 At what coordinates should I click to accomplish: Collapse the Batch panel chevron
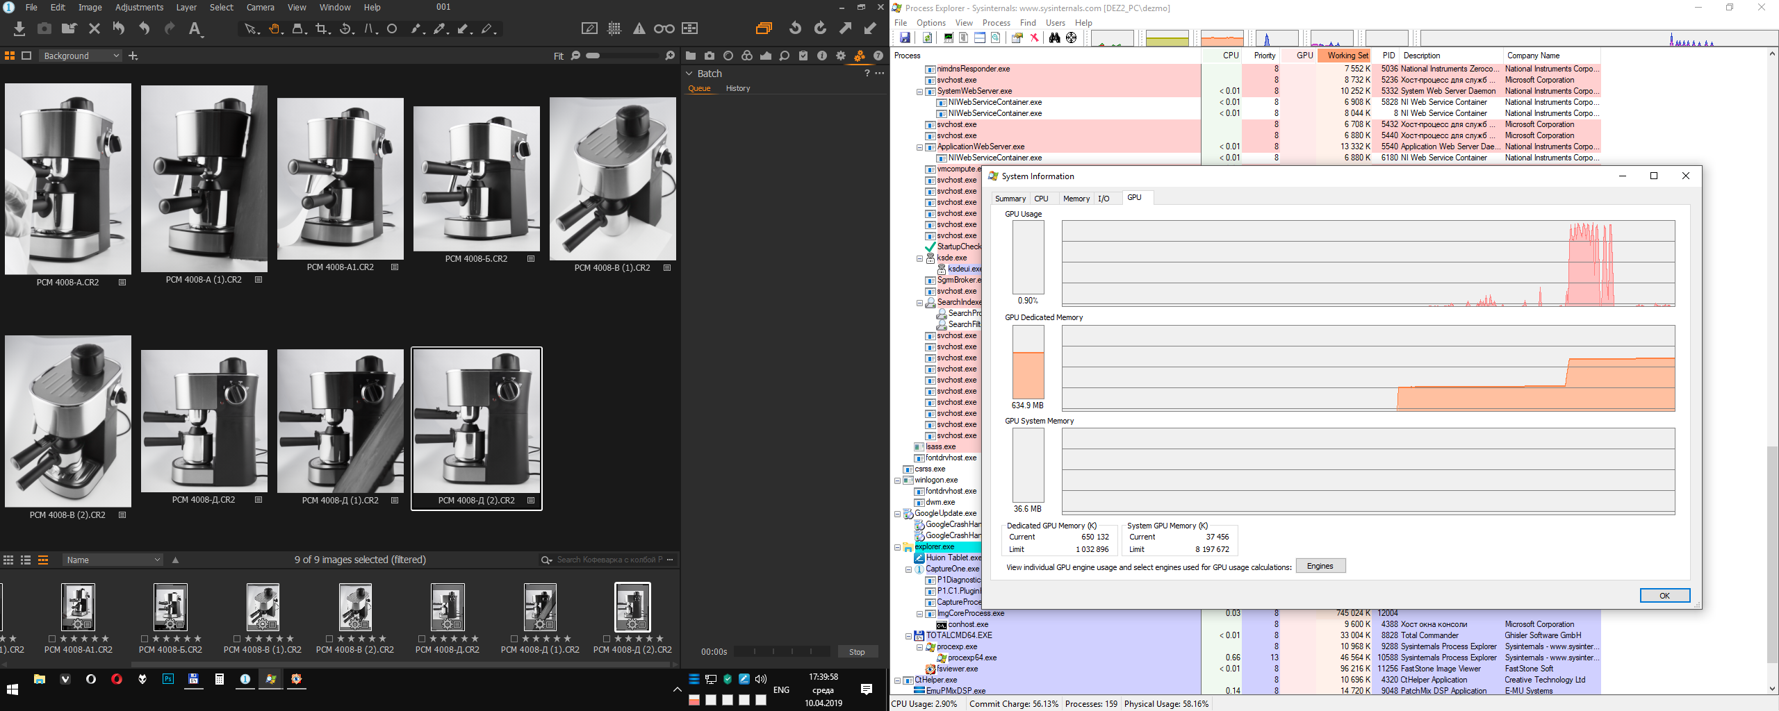coord(689,74)
